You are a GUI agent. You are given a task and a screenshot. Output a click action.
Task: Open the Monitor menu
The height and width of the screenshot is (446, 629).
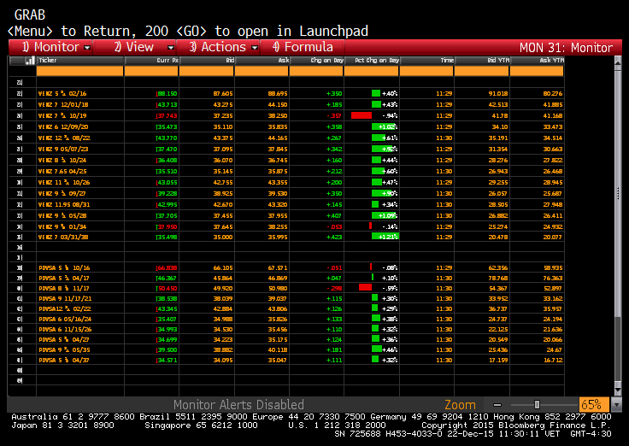[50, 47]
